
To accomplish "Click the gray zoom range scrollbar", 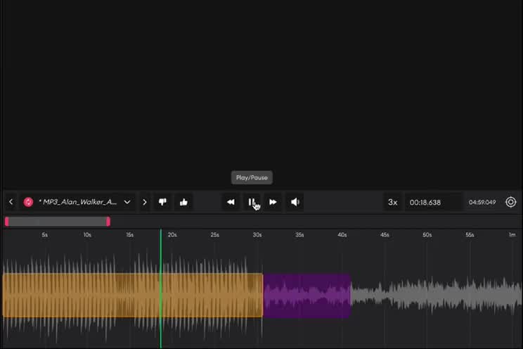I will pyautogui.click(x=58, y=221).
